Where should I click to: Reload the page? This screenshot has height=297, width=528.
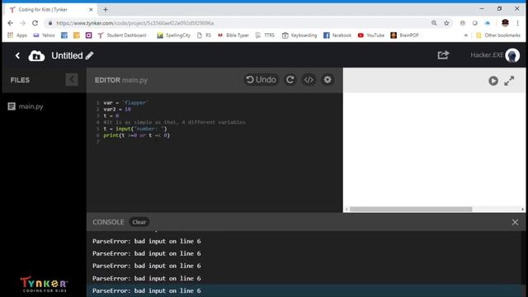tap(35, 23)
